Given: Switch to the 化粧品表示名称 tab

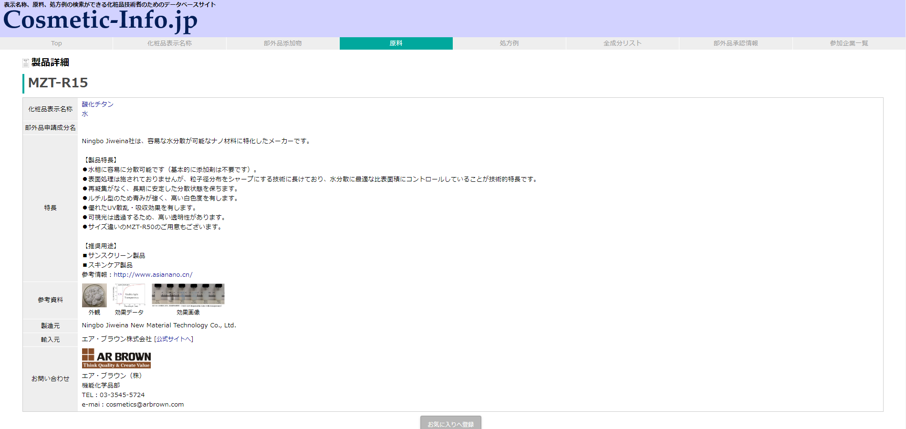Looking at the screenshot, I should click(x=169, y=43).
